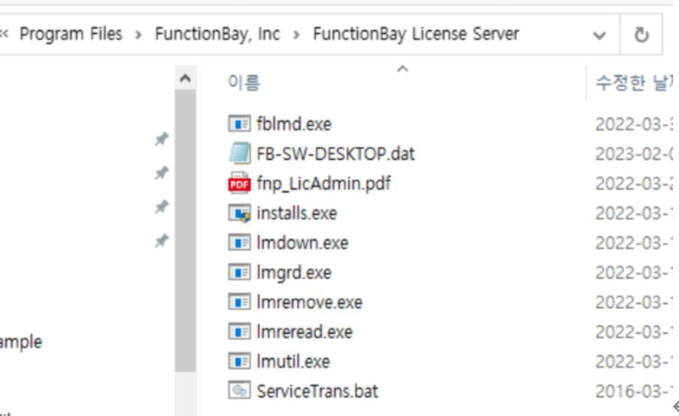Click the FB-SW-DESKTOP.dat notepad icon
Screen dimensions: 679x416
pyautogui.click(x=239, y=153)
